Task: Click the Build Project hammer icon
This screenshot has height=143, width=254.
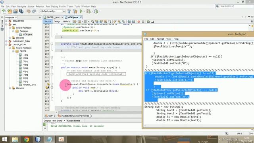Action: click(x=69, y=12)
